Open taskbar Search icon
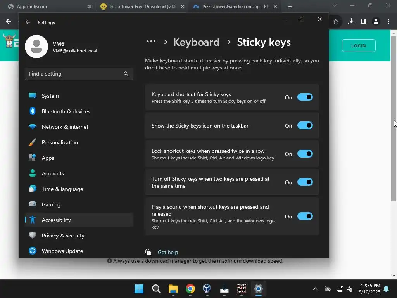This screenshot has height=298, width=397. 156,289
